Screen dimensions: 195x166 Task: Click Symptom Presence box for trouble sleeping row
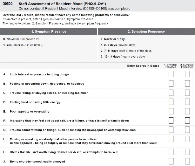click(171, 93)
